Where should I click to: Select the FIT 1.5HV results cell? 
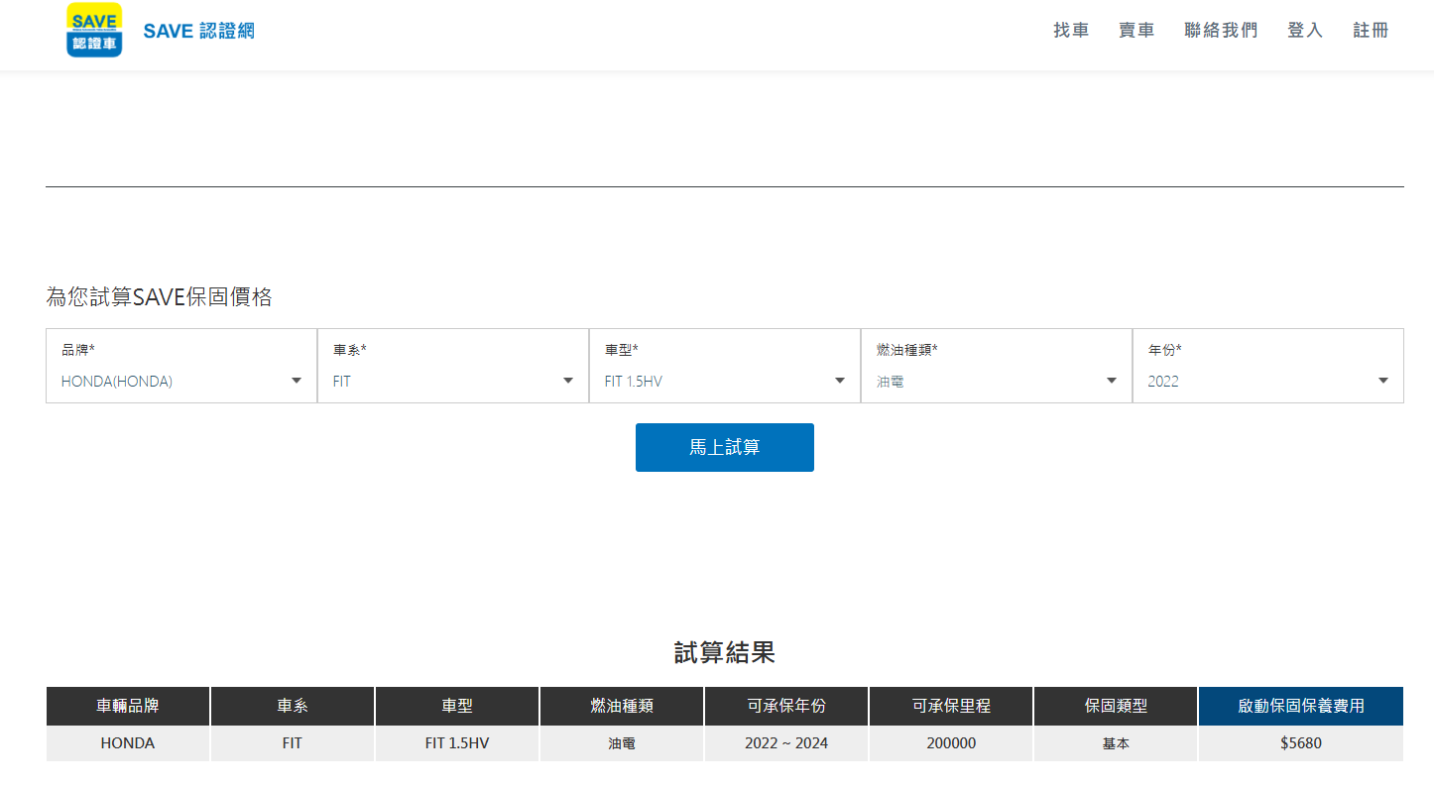click(457, 743)
